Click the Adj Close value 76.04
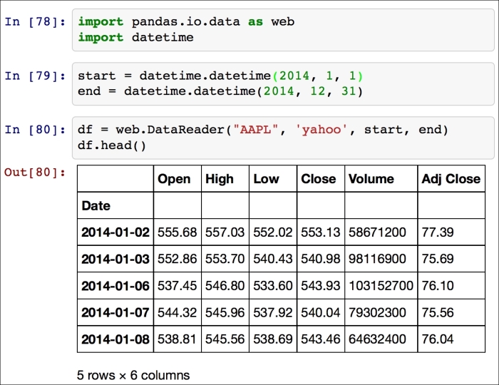Viewport: 499px width, 385px height. tap(438, 339)
